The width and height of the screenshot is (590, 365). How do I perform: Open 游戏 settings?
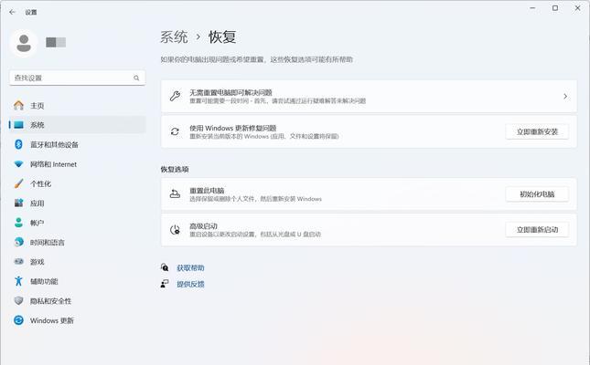tap(77, 262)
